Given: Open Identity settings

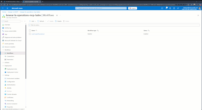Looking at the screenshot, I should [x=9, y=88].
